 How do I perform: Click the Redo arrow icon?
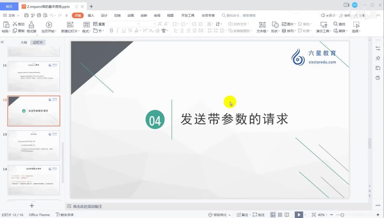60,15
